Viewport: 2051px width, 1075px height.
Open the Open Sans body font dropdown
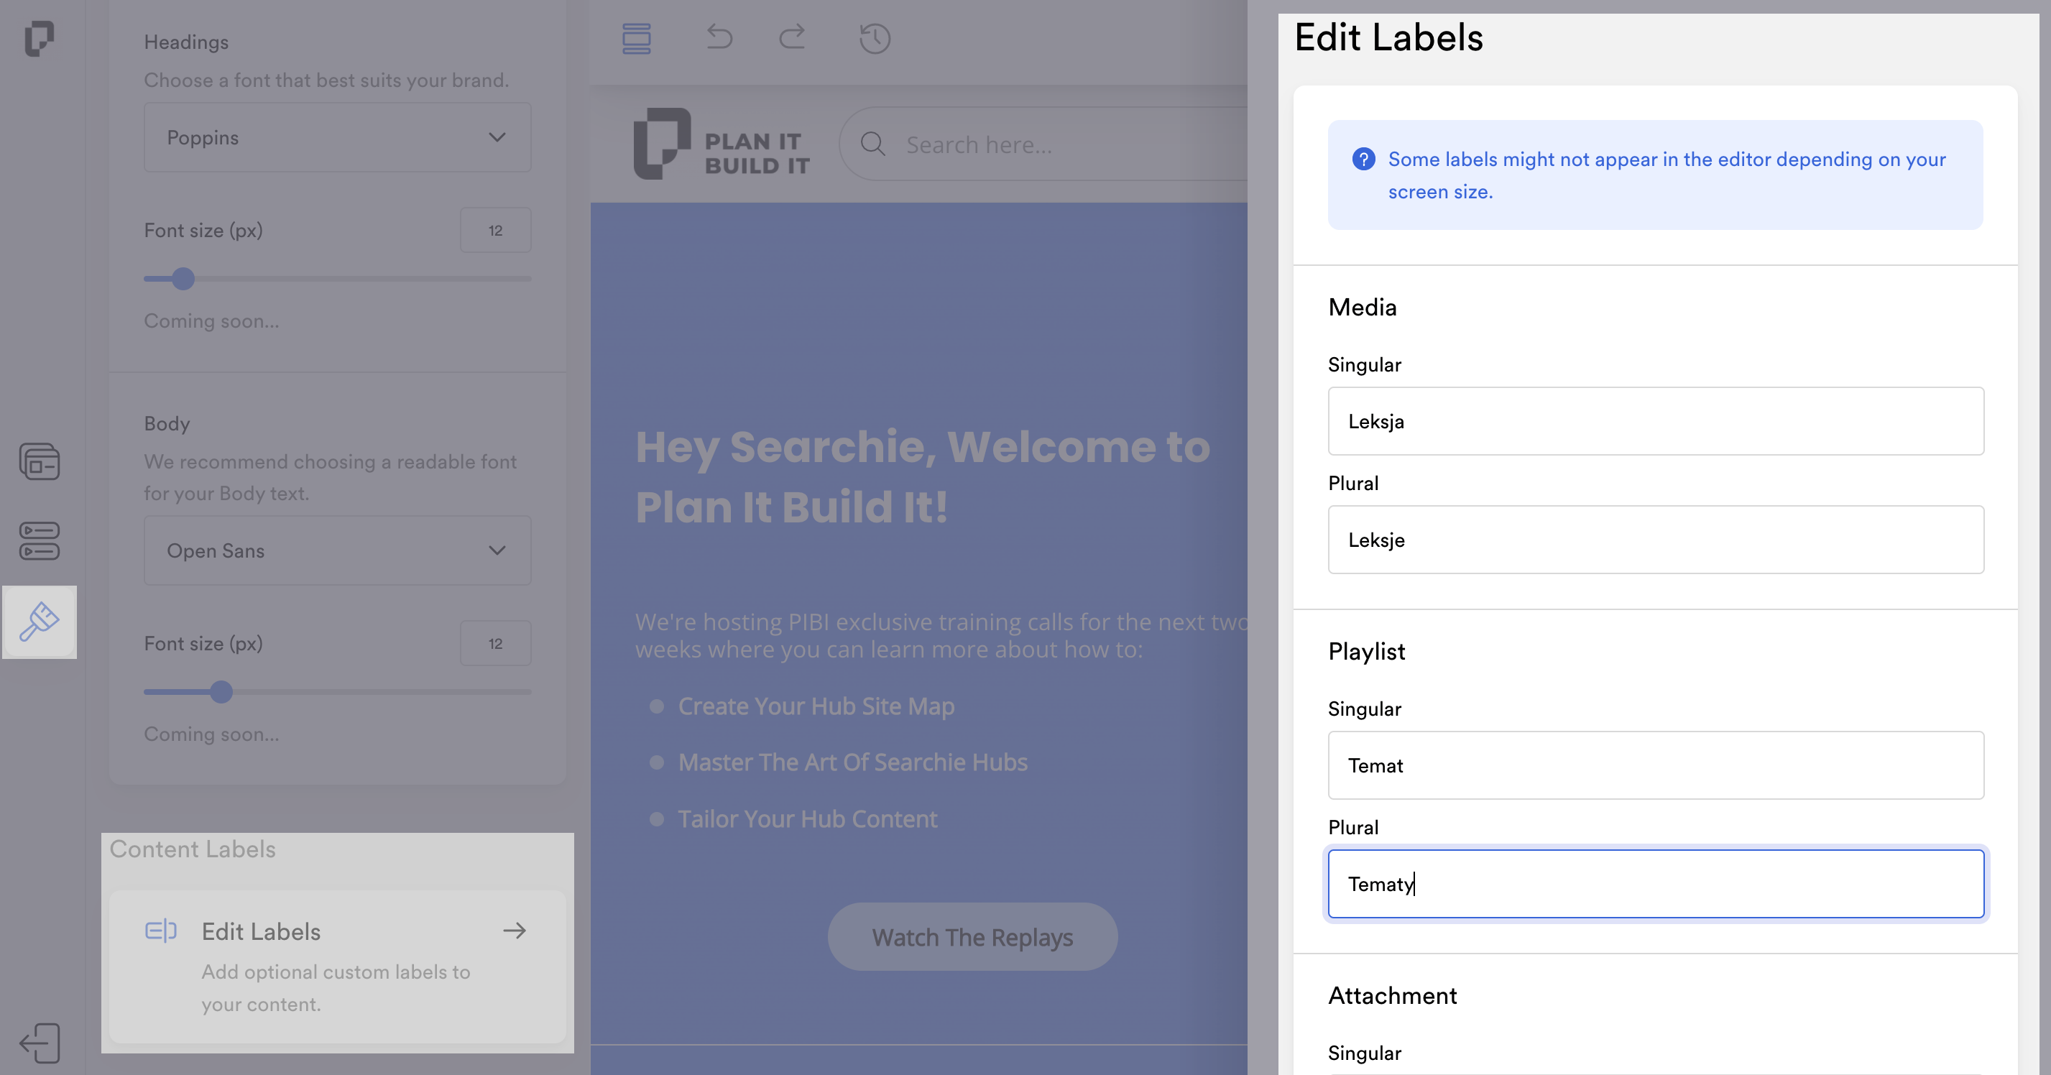click(x=338, y=550)
